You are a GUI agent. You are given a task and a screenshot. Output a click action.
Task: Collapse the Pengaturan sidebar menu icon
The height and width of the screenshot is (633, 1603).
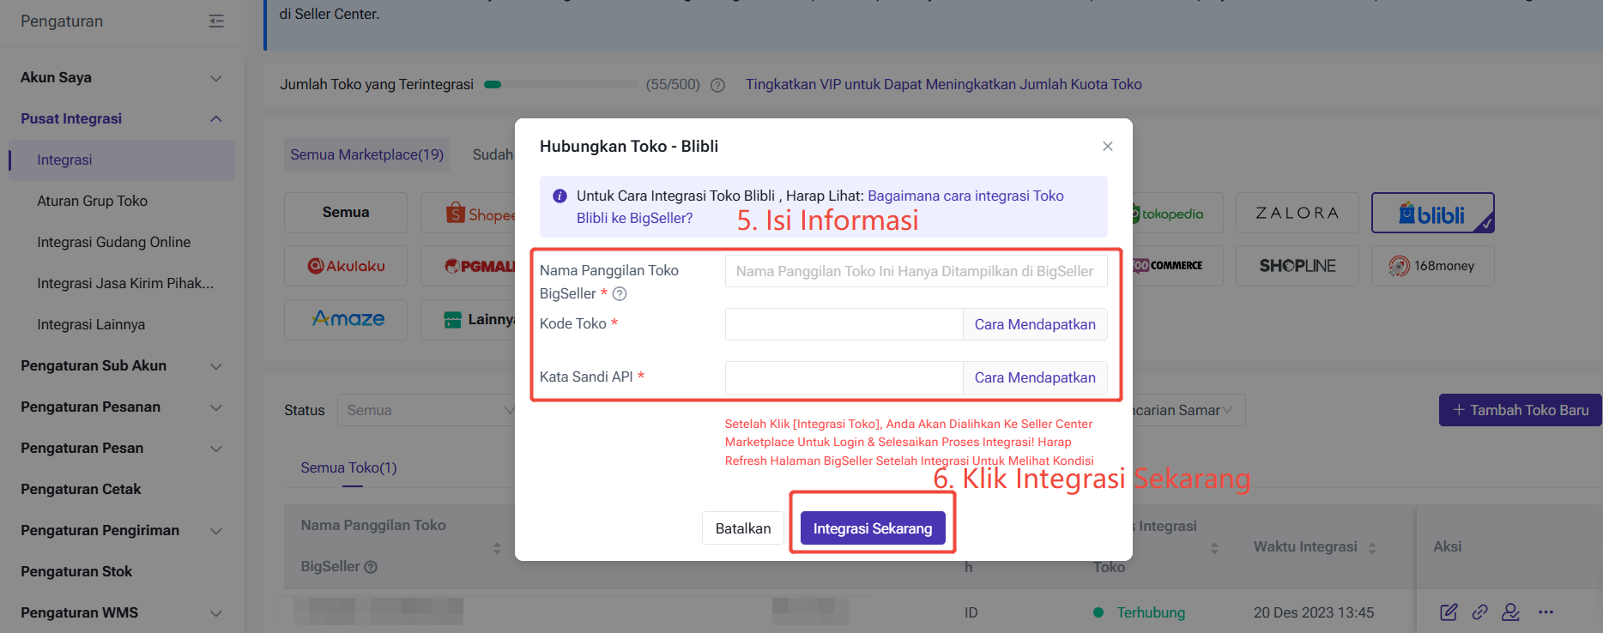coord(216,21)
